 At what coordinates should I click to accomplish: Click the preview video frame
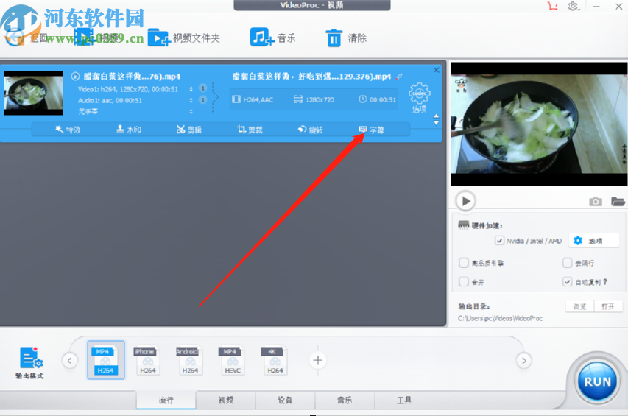coord(539,124)
